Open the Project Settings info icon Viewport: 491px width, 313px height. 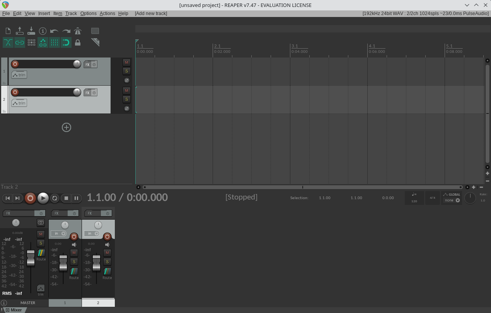click(x=43, y=31)
